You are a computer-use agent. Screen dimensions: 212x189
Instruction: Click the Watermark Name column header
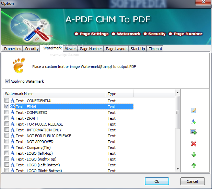point(55,94)
